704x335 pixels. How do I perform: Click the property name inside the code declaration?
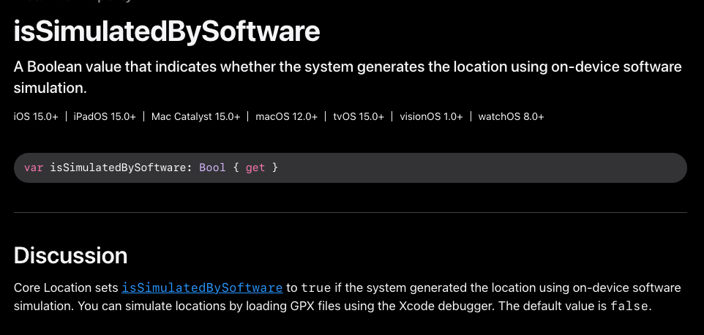(x=120, y=168)
